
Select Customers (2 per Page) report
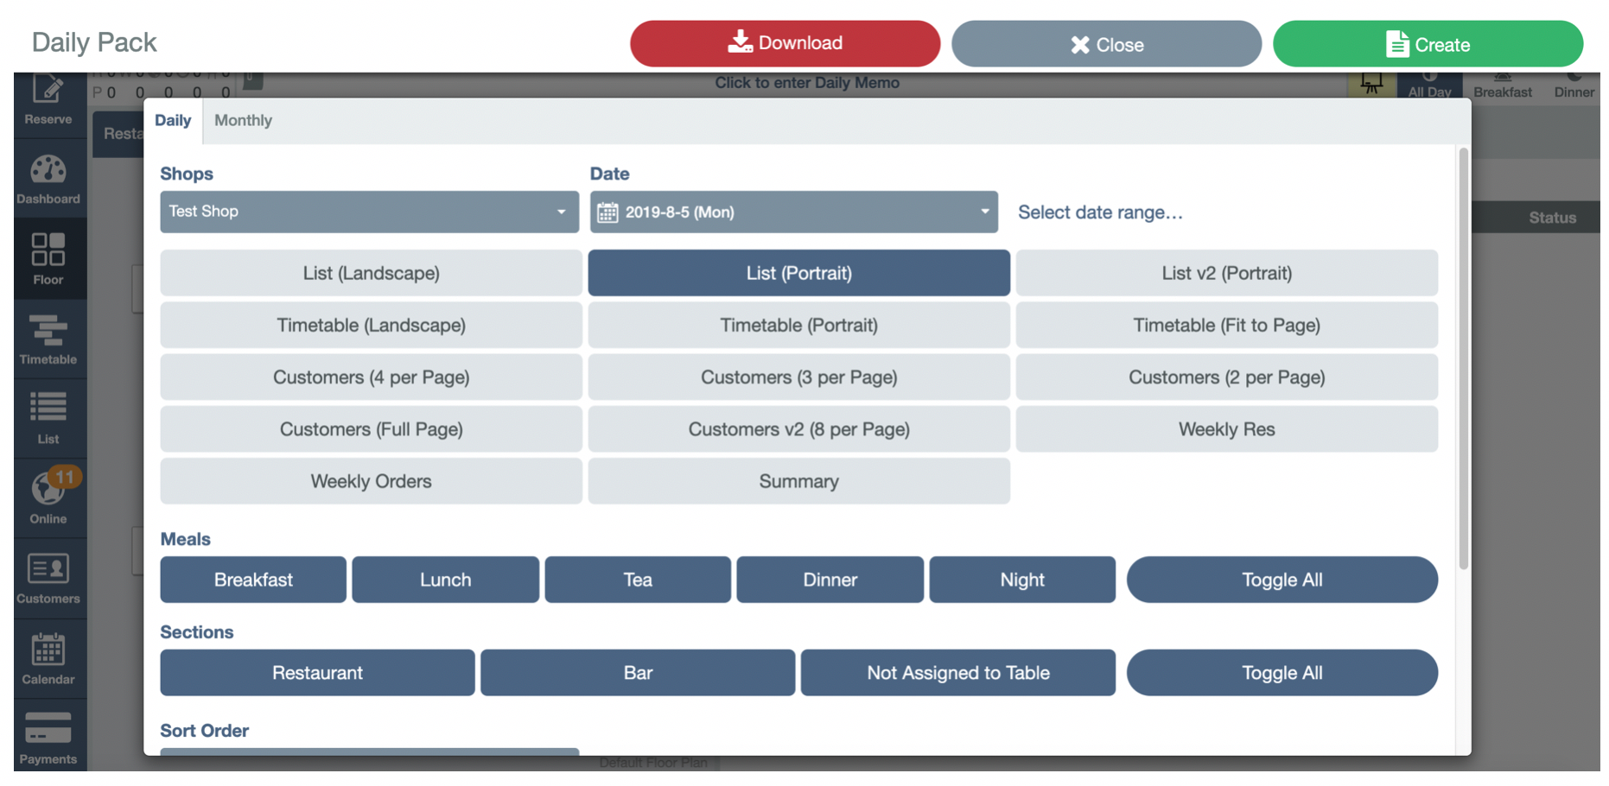(1226, 377)
